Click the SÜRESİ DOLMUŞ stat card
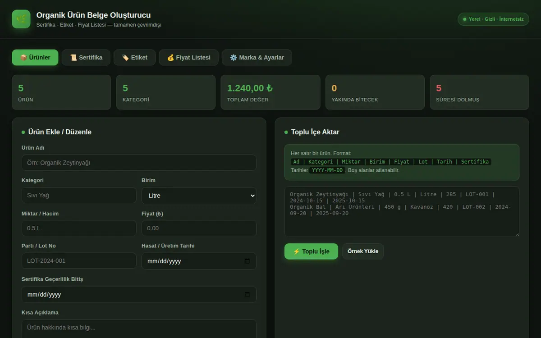Screen dimensions: 541x338 480,92
